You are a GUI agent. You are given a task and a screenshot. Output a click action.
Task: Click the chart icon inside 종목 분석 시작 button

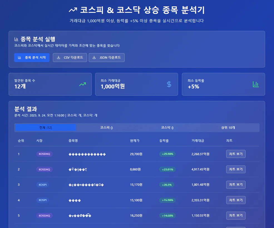[x=20, y=58]
